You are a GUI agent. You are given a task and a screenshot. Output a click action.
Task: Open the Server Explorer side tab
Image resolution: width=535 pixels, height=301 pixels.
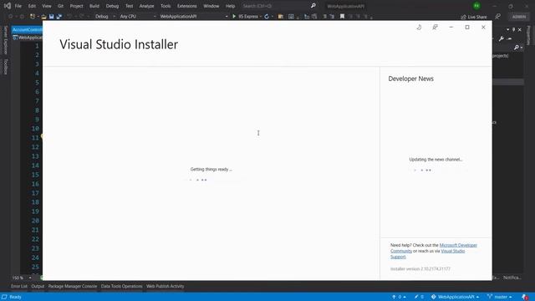click(5, 40)
